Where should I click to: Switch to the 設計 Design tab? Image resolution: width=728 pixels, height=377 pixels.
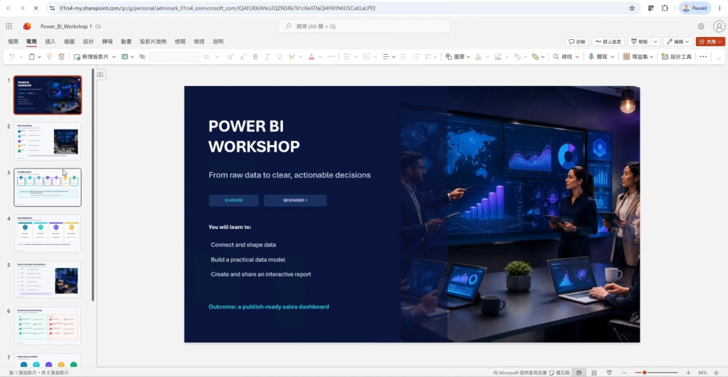point(88,41)
